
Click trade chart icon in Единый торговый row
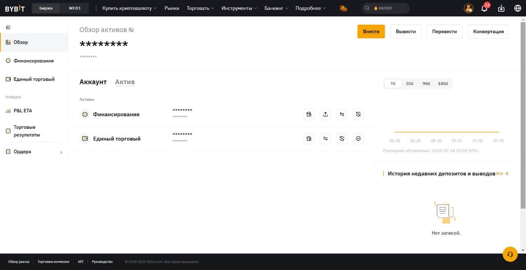(x=358, y=139)
